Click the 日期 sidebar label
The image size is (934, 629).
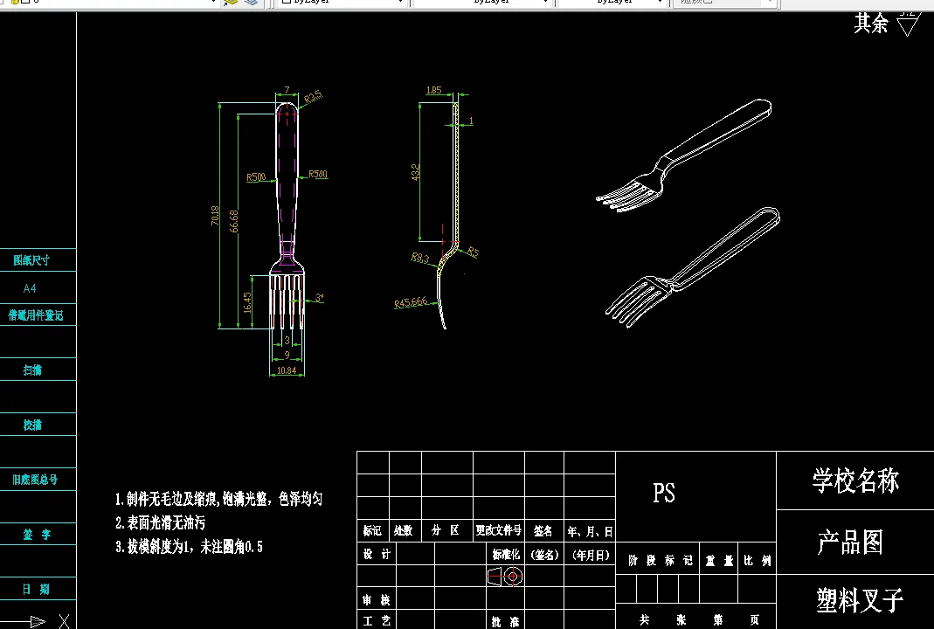(36, 589)
